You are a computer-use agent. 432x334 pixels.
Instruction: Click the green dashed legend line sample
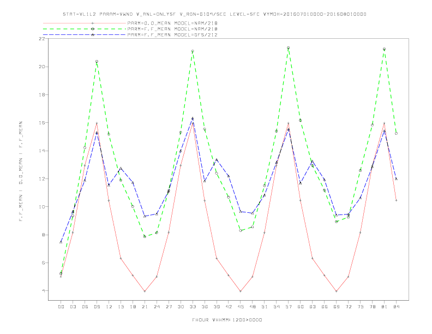85,29
